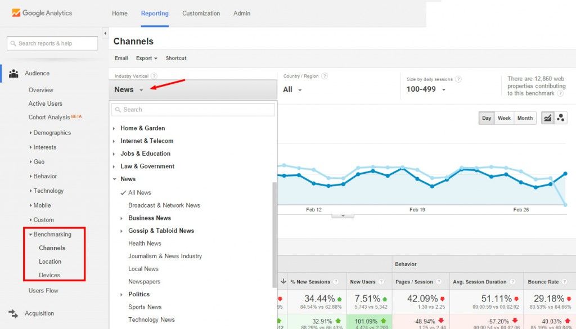Collapse sidebar with the left arrow handle

pos(105,33)
